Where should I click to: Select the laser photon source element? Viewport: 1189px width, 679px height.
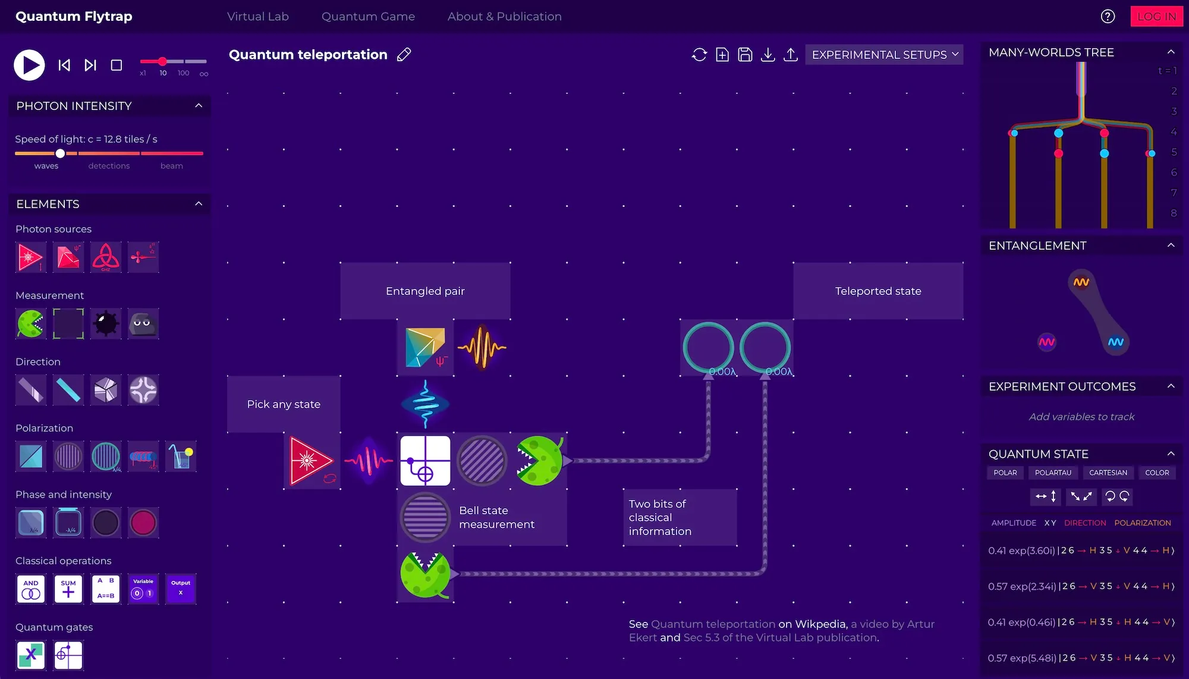pos(30,257)
